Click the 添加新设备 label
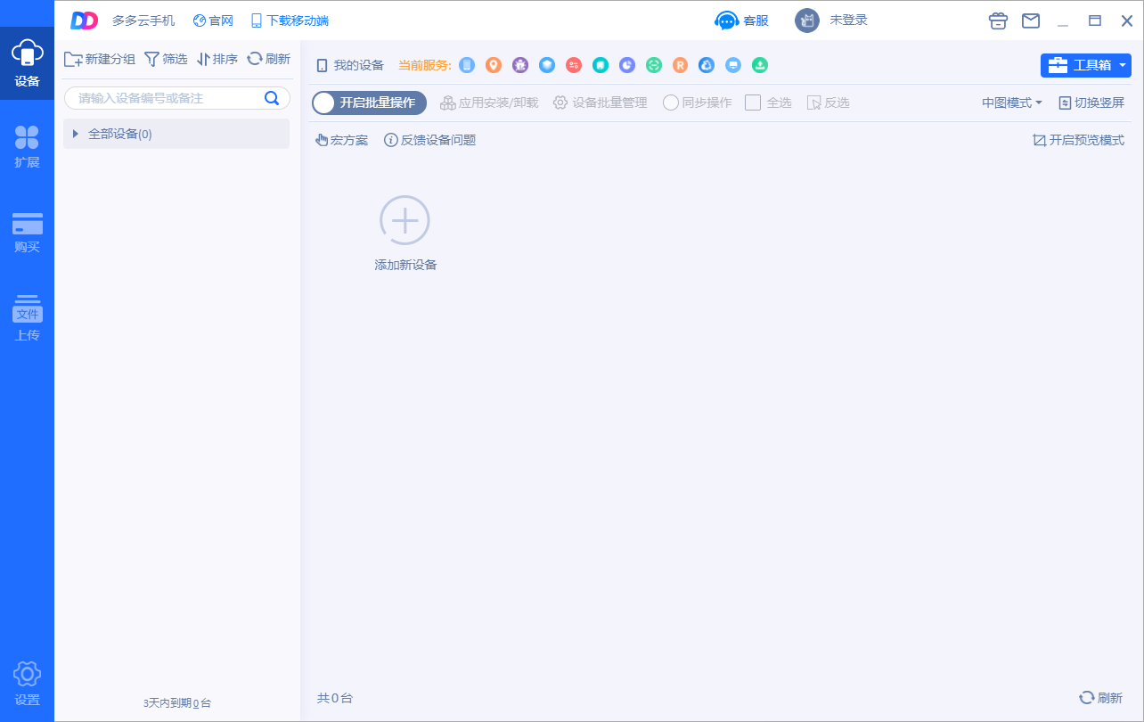The width and height of the screenshot is (1144, 722). coord(405,265)
